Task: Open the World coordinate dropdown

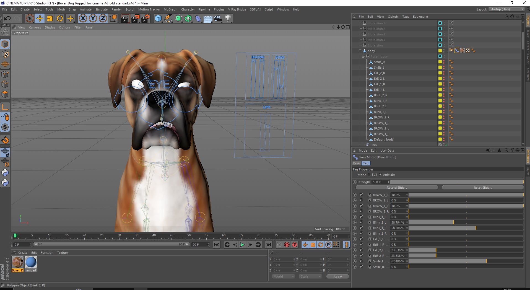Action: [x=284, y=276]
